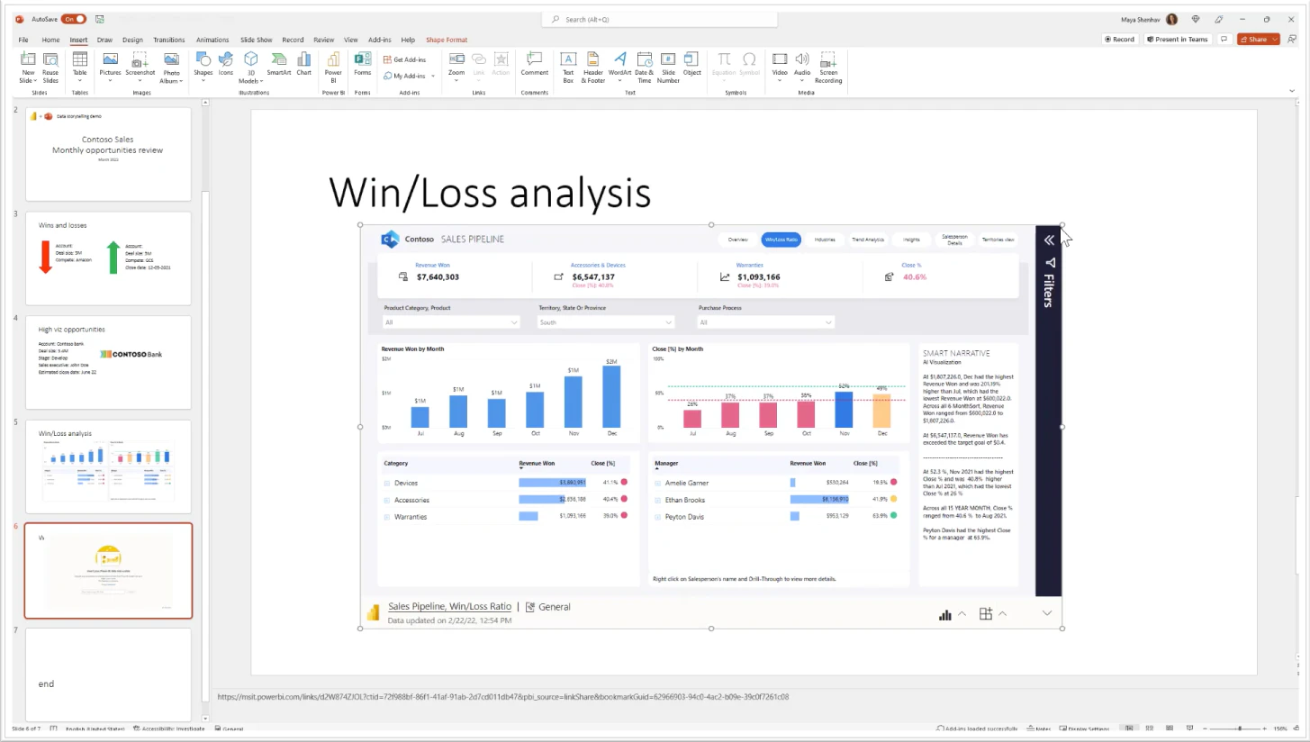
Task: Insert an Object
Action: point(691,65)
